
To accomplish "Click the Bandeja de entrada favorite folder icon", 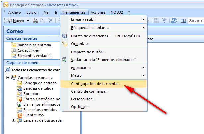I will [14, 45].
